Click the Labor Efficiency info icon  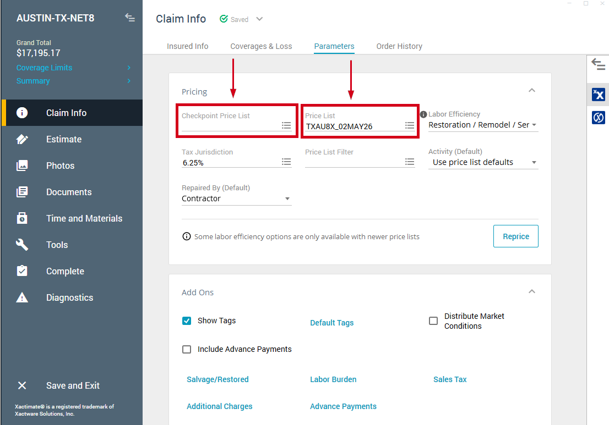click(x=423, y=114)
